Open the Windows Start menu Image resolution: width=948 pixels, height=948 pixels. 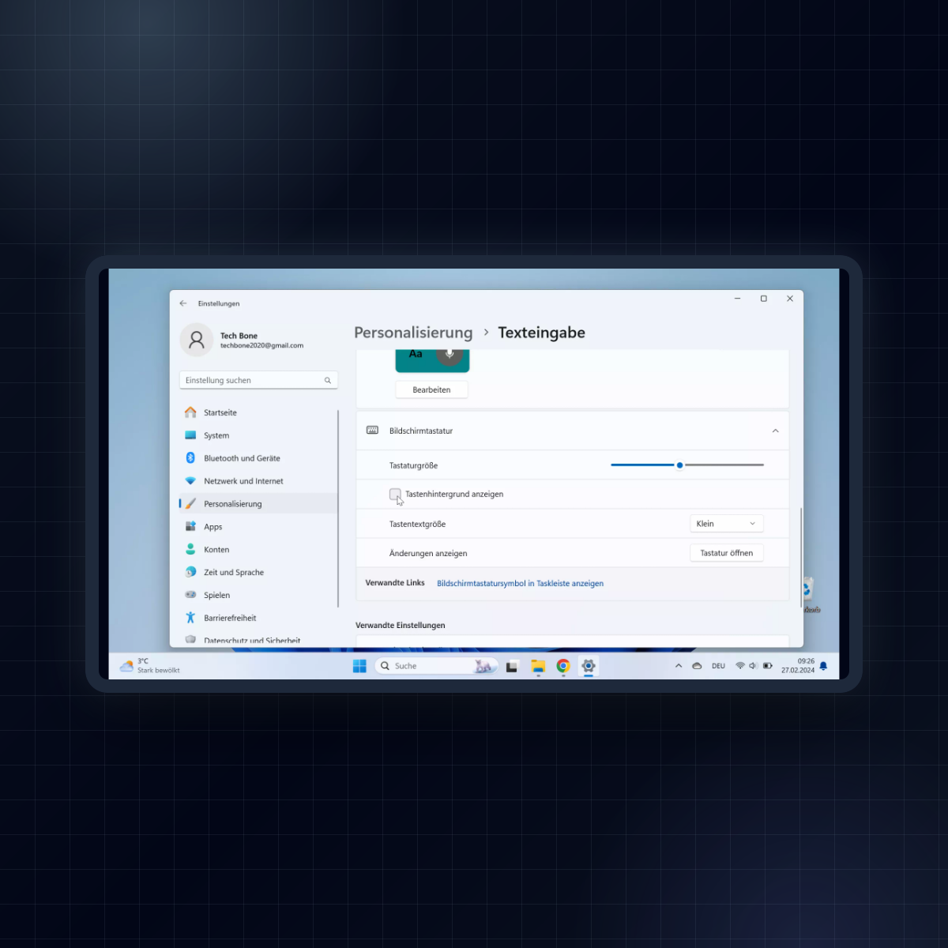point(359,666)
